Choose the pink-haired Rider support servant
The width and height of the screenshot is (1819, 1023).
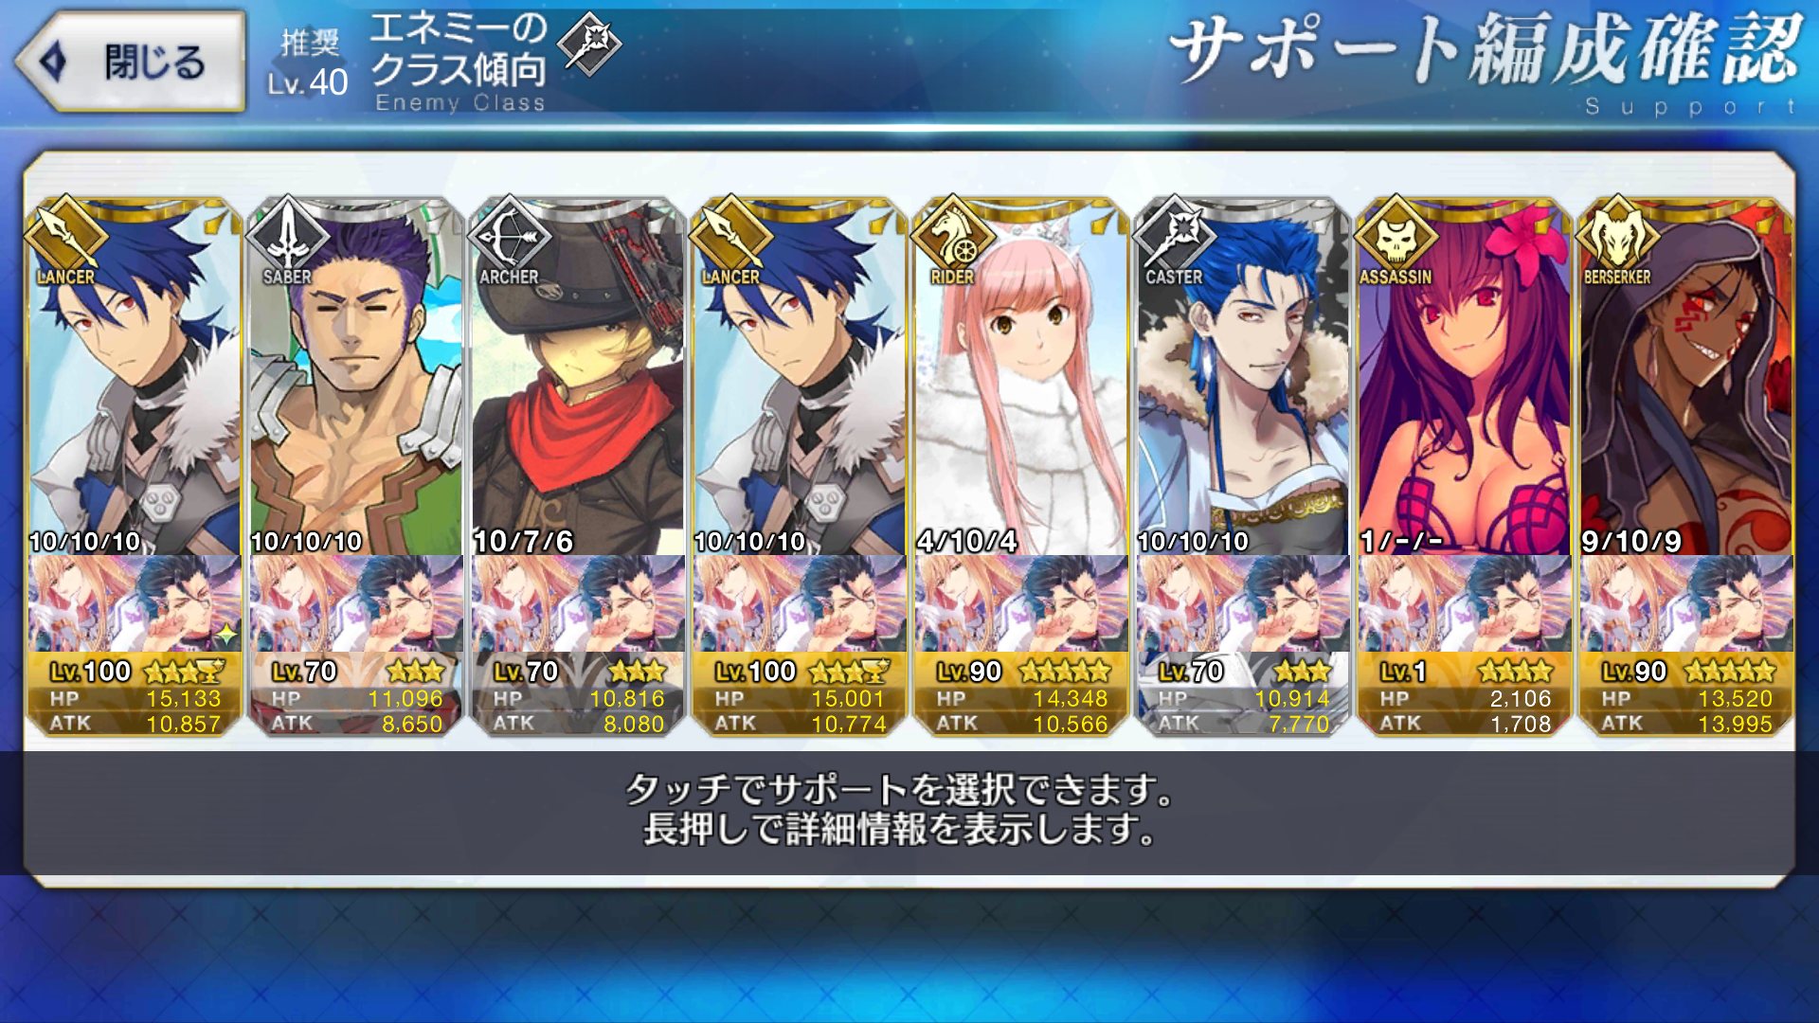1020,379
